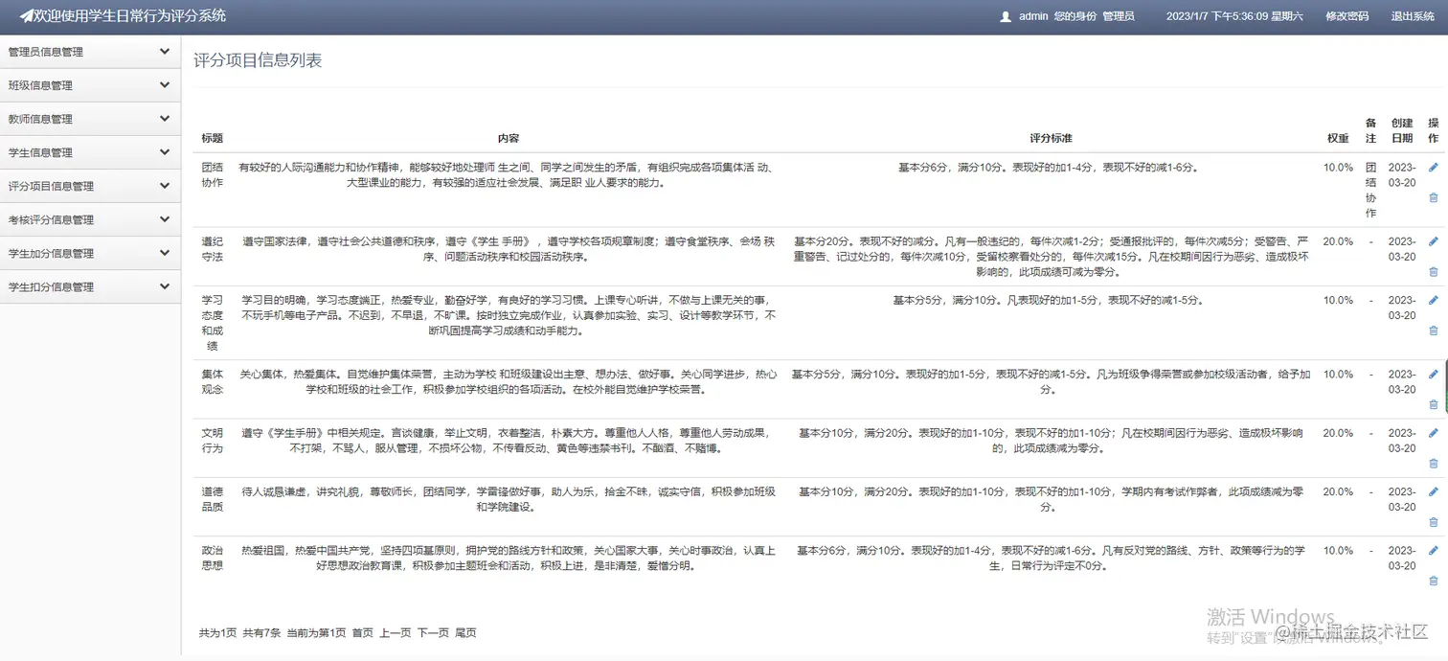
Task: Click the 评分项目信息列表 page heading
Action: point(258,60)
